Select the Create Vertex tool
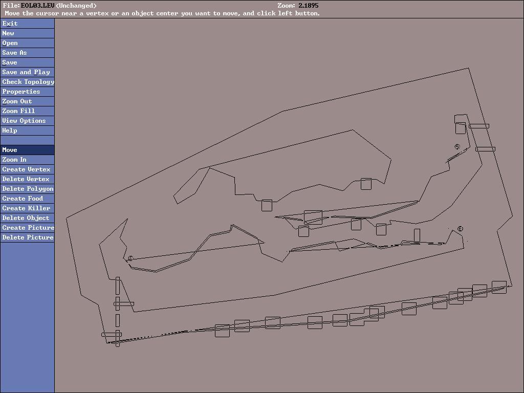The image size is (524, 393). (27, 169)
